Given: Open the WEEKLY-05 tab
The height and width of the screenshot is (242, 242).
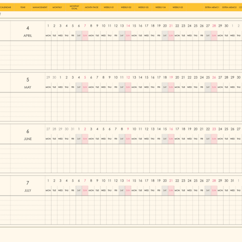Looking at the screenshot, I should tap(178, 7).
